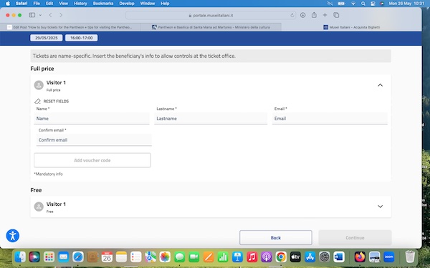Open the Bookmarks menu

103,4
